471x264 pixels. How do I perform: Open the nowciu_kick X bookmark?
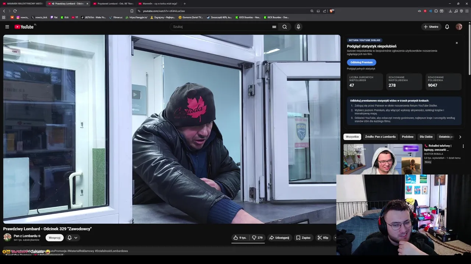tap(39, 17)
